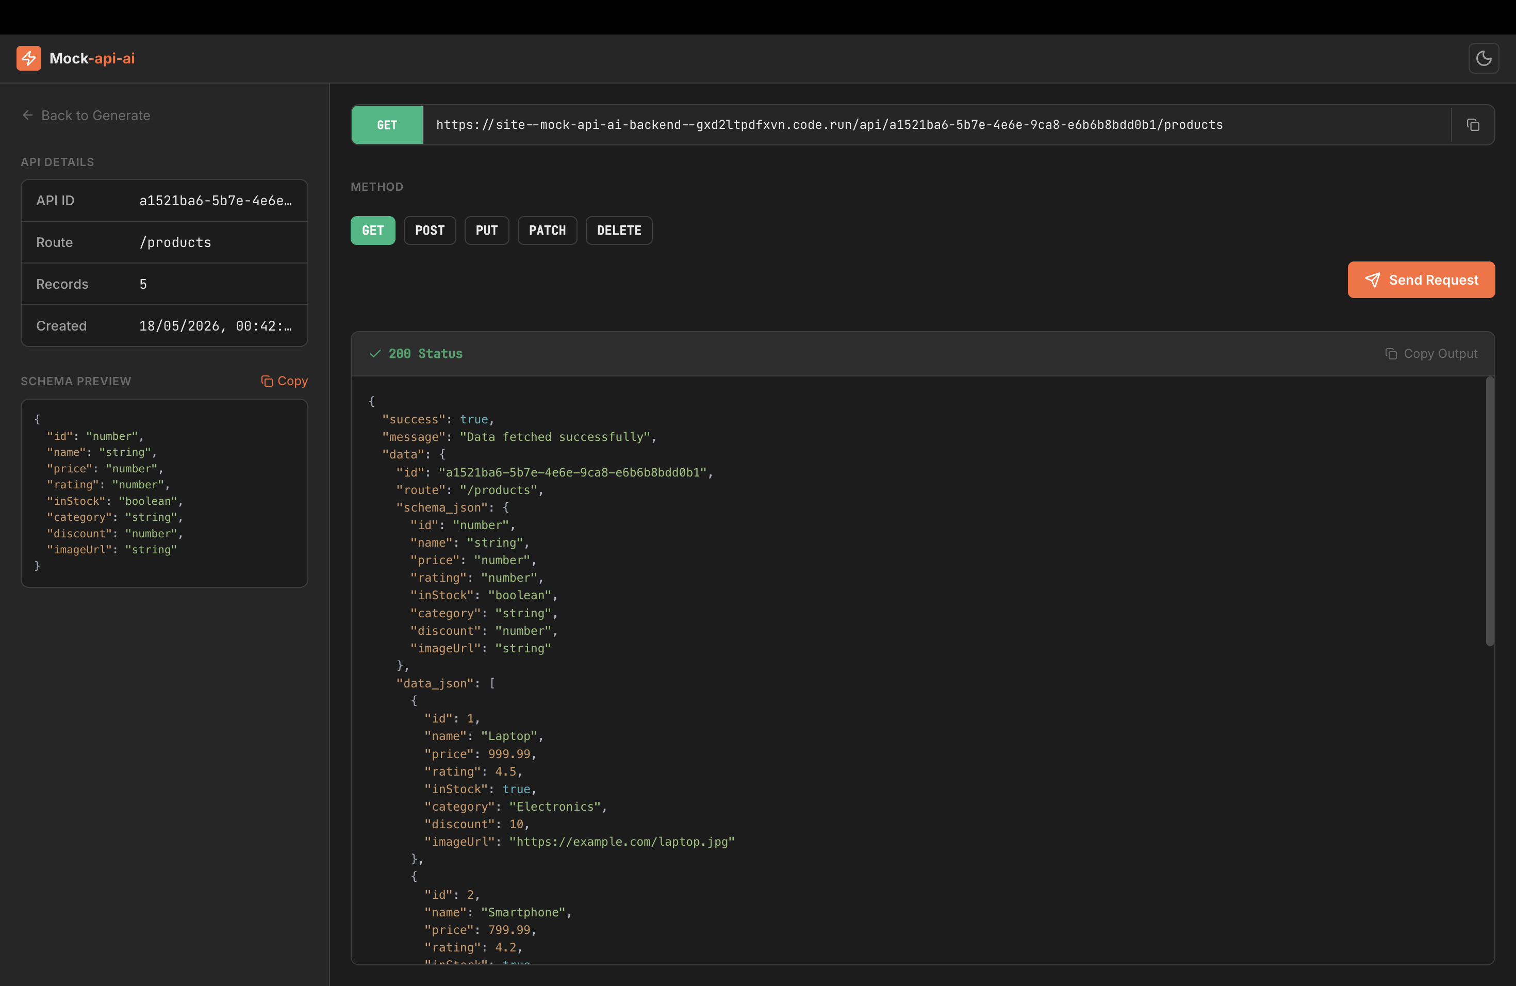Select the DELETE method tab

point(618,231)
